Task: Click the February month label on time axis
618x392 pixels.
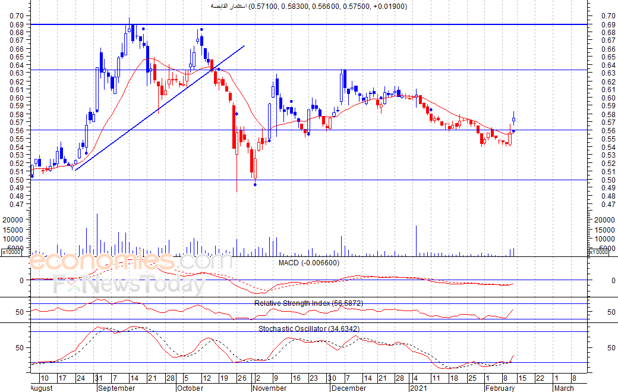Action: pos(500,388)
